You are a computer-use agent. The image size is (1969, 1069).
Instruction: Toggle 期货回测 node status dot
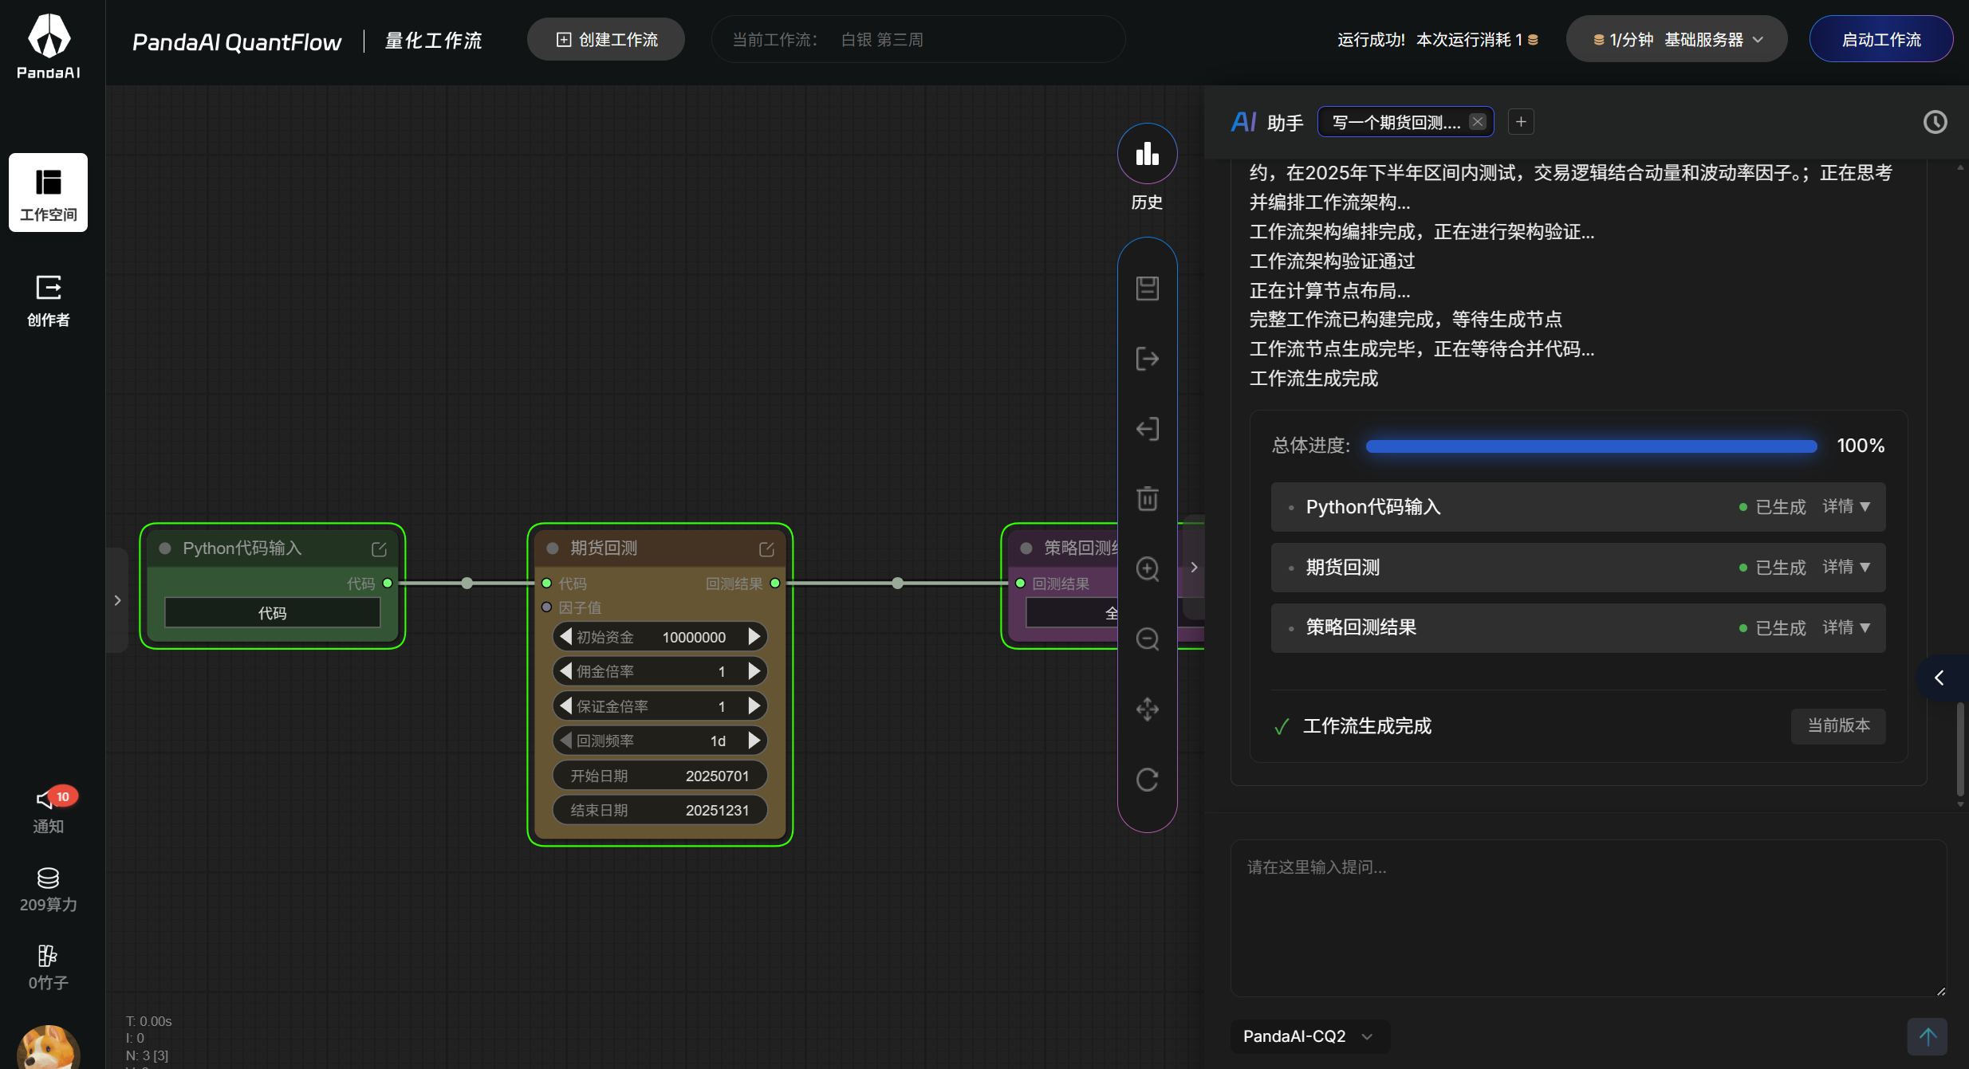[x=552, y=548]
